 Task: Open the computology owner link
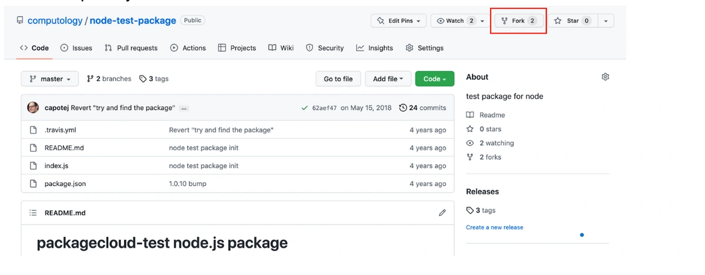pyautogui.click(x=55, y=21)
